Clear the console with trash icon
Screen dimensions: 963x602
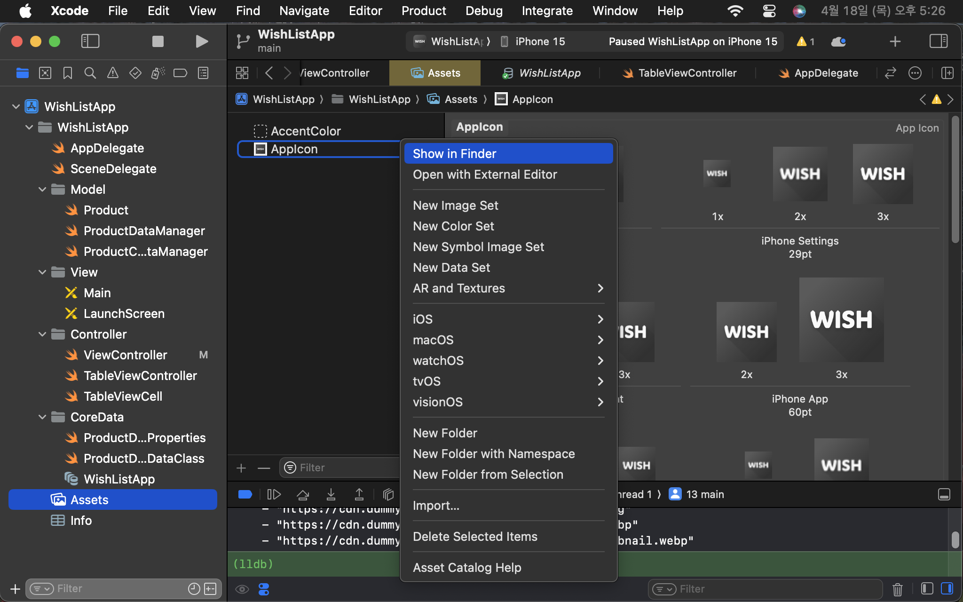coord(898,589)
